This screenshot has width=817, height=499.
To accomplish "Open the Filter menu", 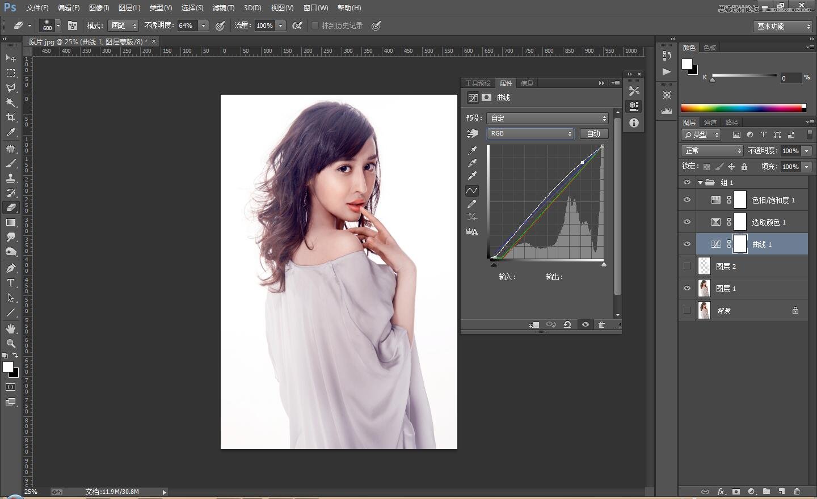I will point(223,8).
